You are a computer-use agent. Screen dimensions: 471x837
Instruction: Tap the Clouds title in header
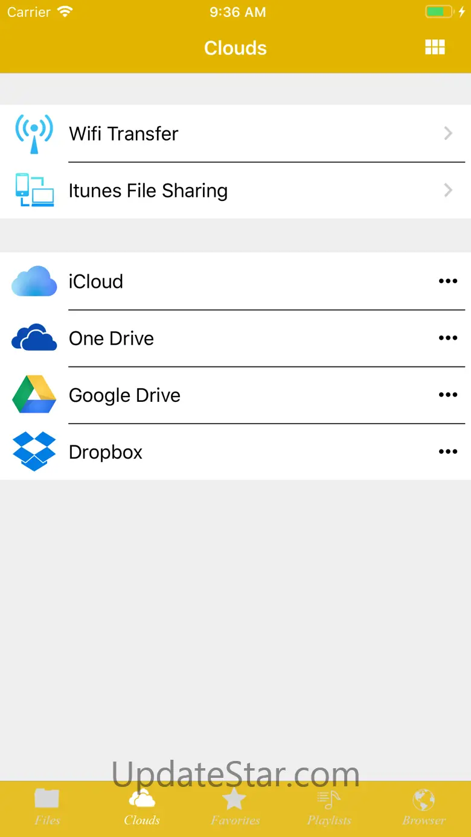pos(235,48)
